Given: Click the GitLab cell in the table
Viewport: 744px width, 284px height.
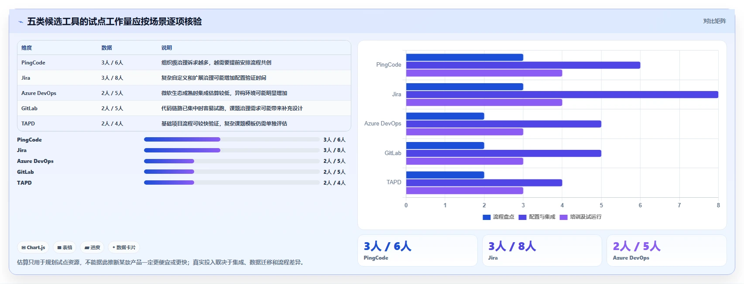Looking at the screenshot, I should 29,108.
